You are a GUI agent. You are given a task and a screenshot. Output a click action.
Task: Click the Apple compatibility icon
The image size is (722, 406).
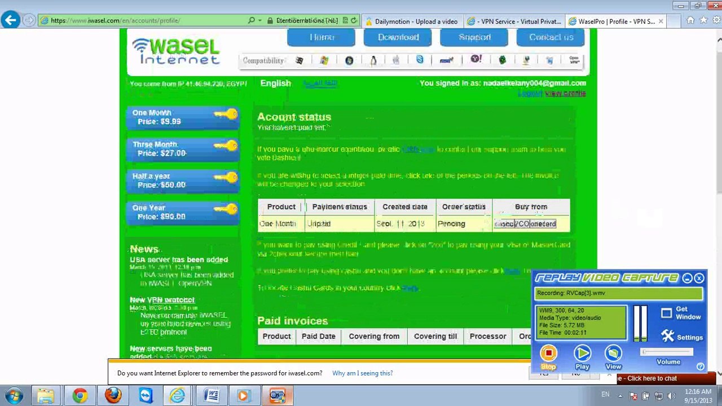click(396, 60)
